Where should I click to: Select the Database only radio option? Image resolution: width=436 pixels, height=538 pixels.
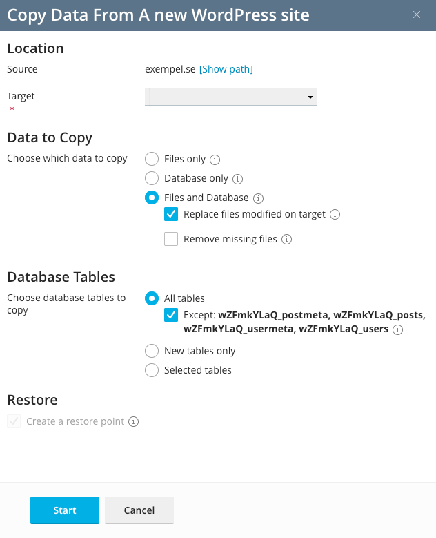(x=152, y=178)
